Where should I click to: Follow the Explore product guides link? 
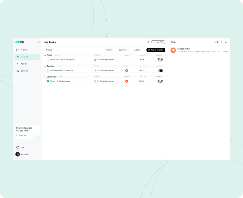click(21, 135)
